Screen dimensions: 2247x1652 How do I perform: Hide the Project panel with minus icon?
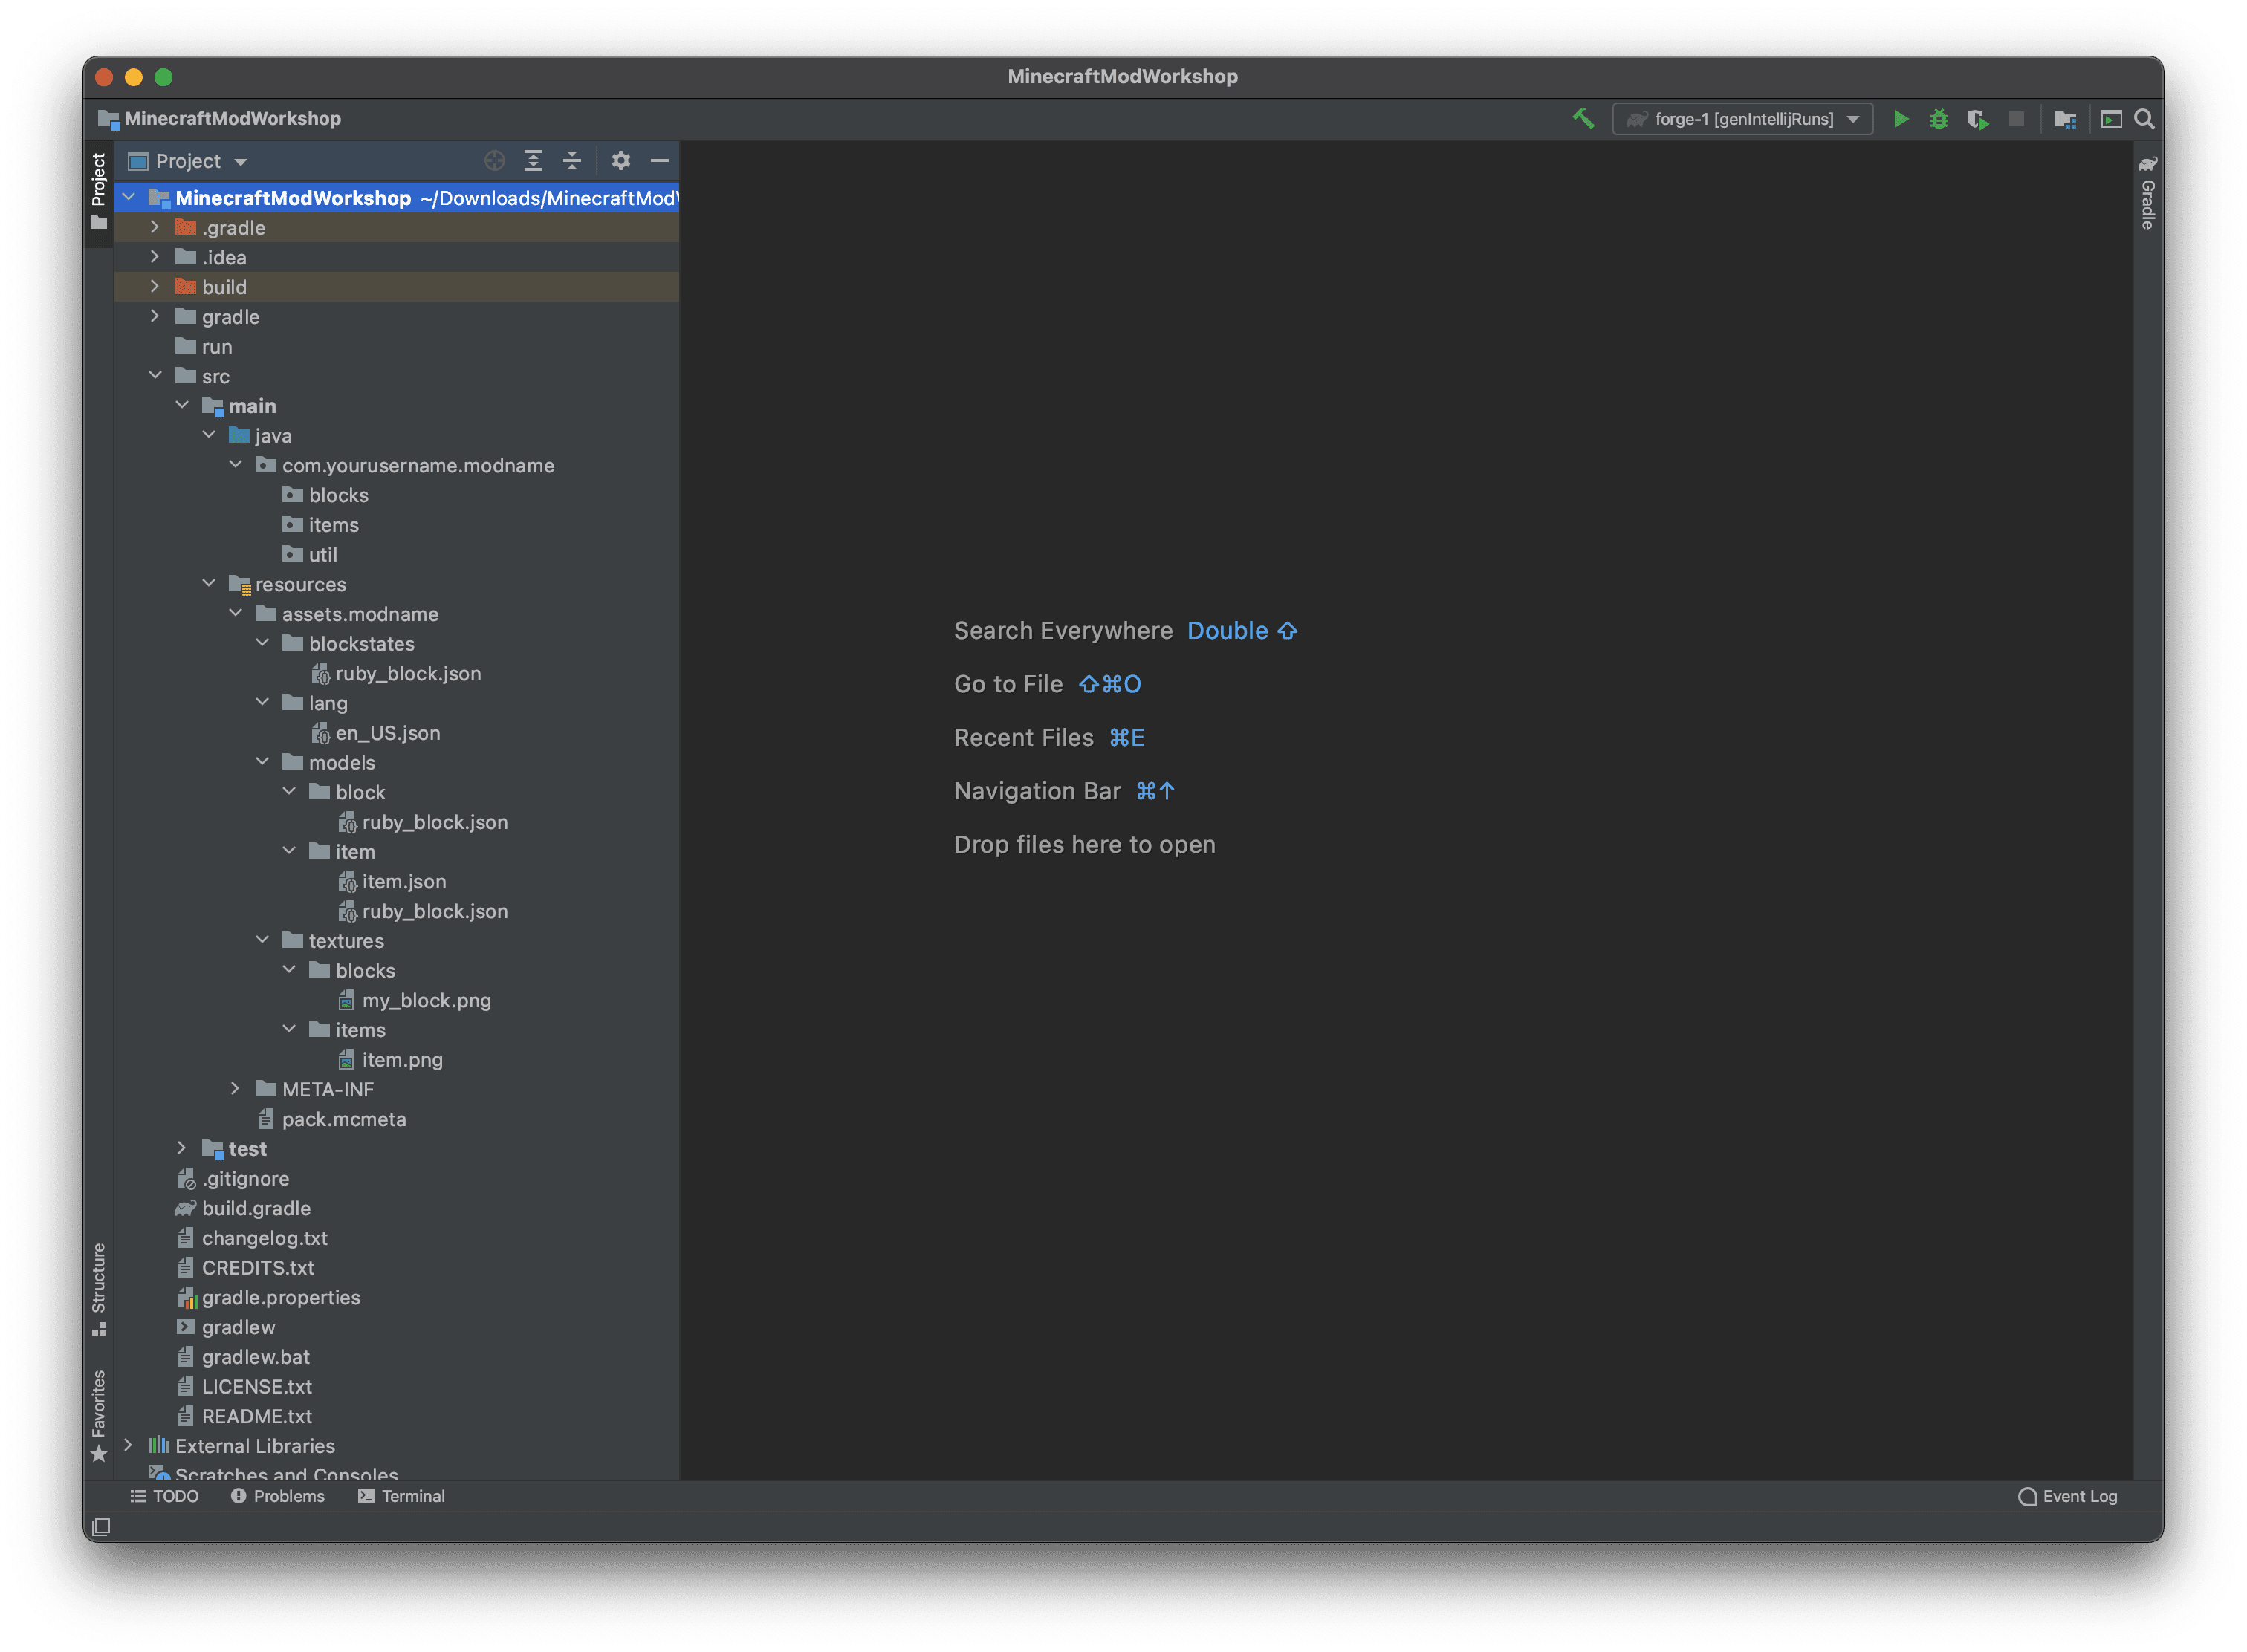(659, 161)
